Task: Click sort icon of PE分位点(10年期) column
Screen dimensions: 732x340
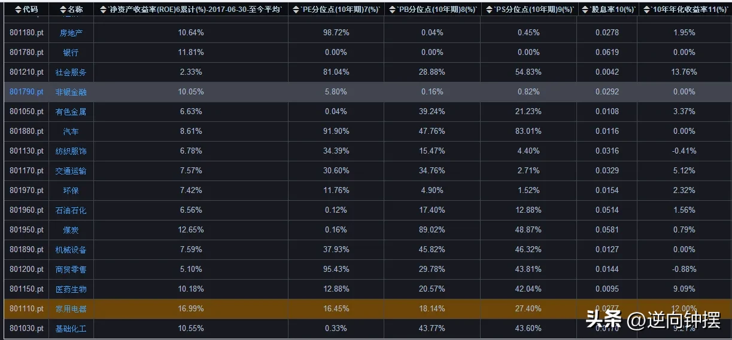Action: 297,10
